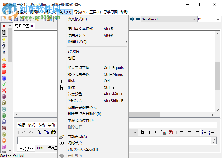
Task: Select the yellow warning triangle icon
Action: click(4, 59)
